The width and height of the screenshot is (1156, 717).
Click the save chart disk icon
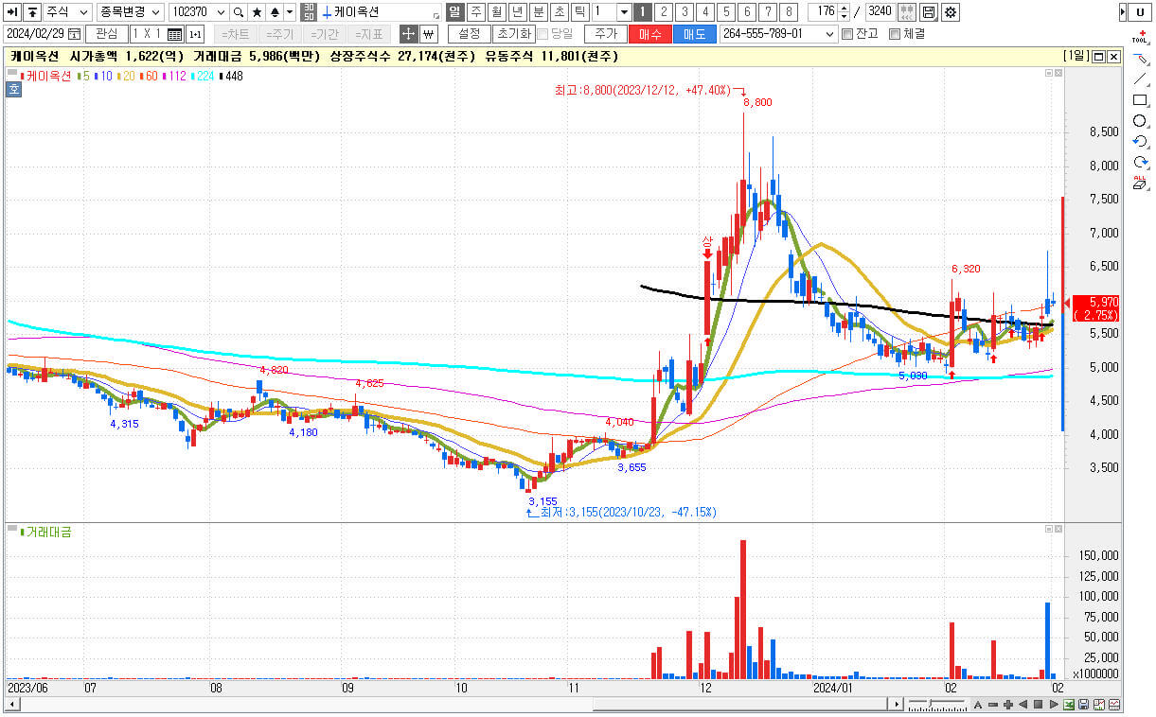click(x=929, y=12)
